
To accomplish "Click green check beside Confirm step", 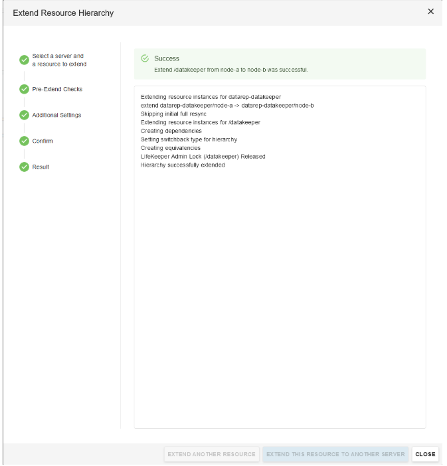I will tap(24, 141).
